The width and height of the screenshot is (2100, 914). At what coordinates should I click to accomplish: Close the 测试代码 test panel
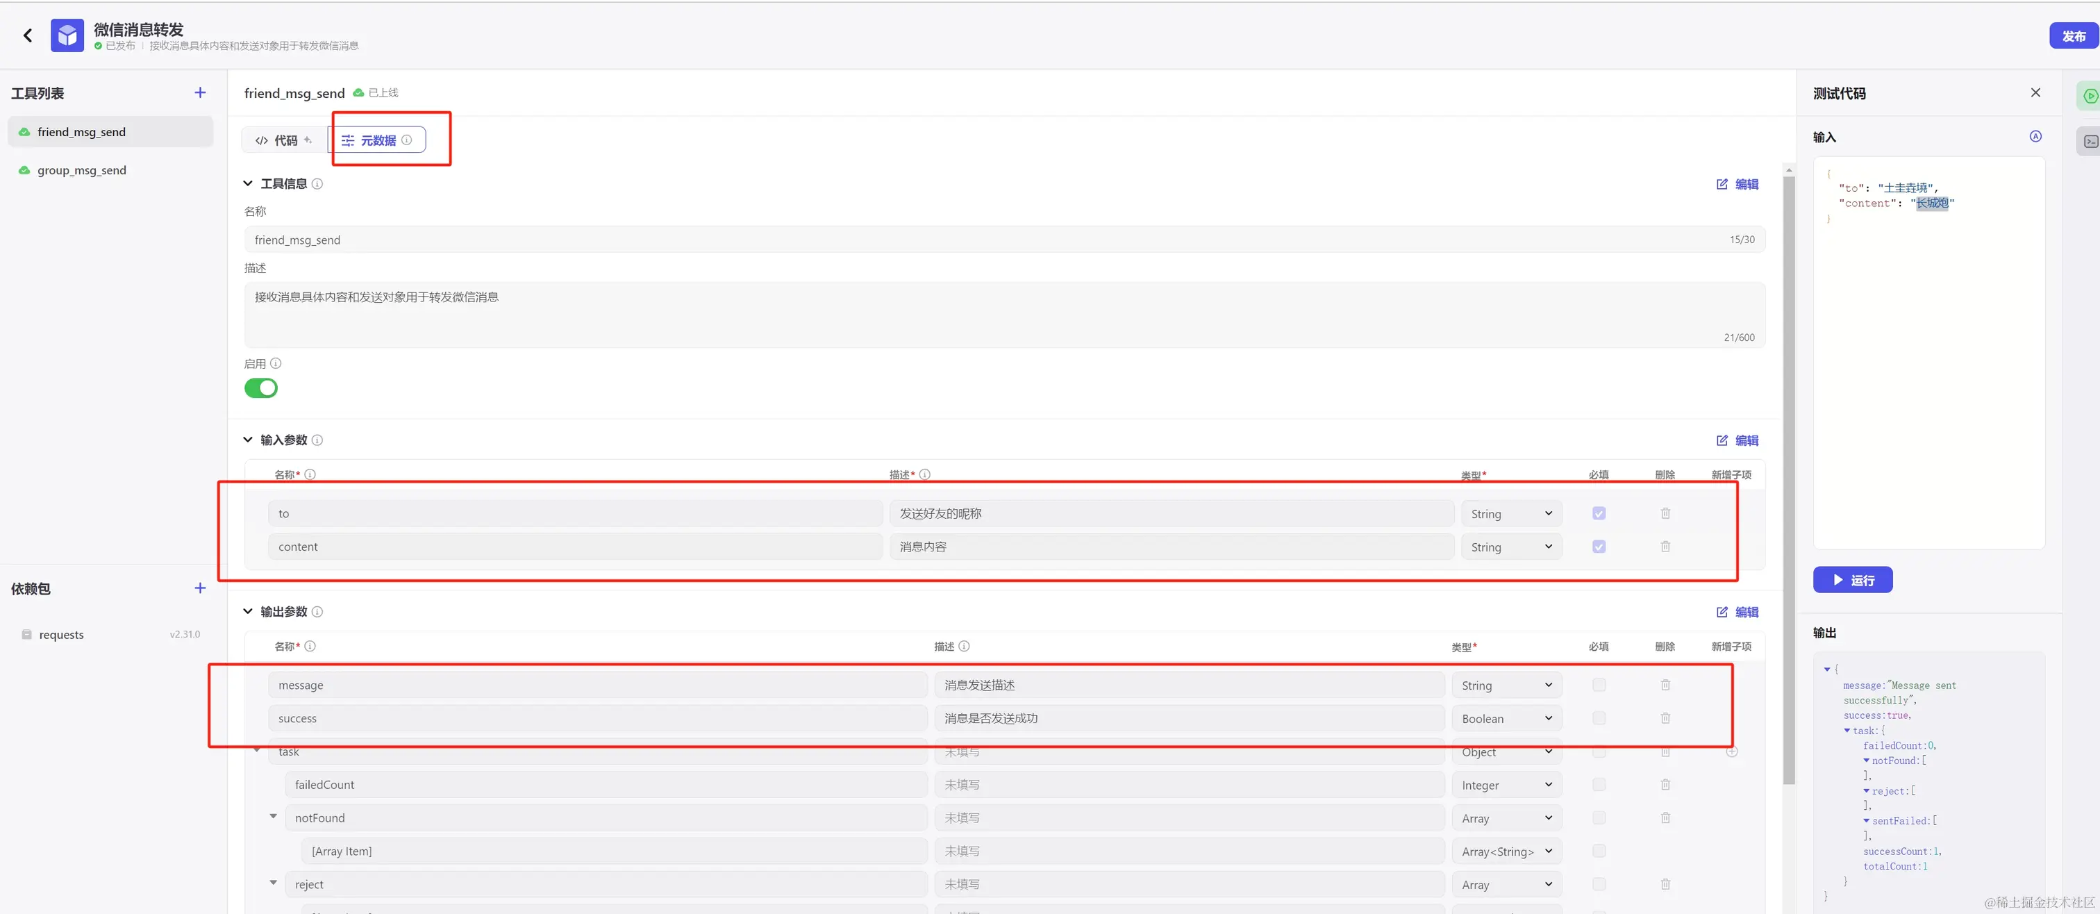pos(2035,93)
